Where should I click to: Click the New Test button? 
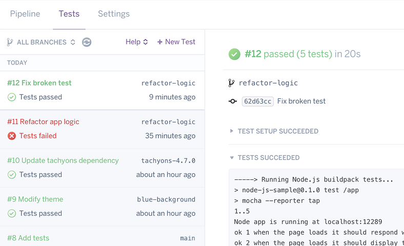click(x=176, y=42)
